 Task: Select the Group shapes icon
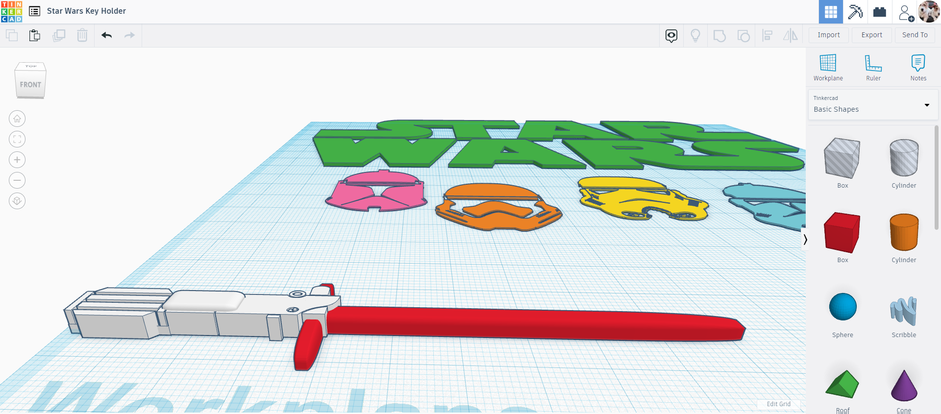click(x=719, y=36)
